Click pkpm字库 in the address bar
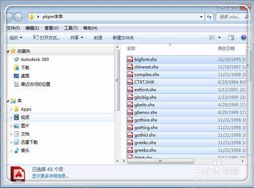Image resolution: width=254 pixels, height=188 pixels. coord(52,17)
